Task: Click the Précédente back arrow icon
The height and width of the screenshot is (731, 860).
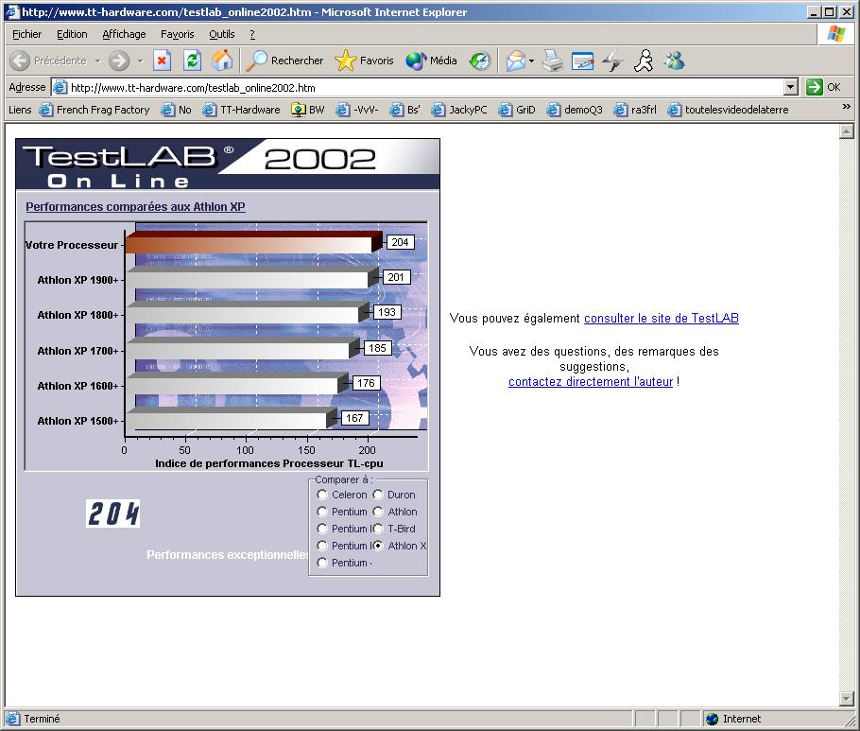Action: (x=20, y=61)
